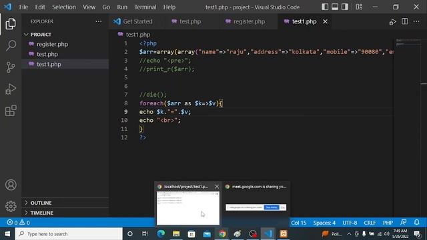
Task: Open the Windows Start menu
Action: [x=7, y=234]
